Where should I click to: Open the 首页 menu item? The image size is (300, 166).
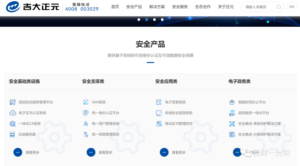click(x=115, y=7)
